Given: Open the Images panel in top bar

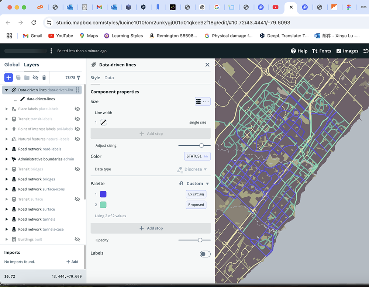Looking at the screenshot, I should pyautogui.click(x=347, y=51).
